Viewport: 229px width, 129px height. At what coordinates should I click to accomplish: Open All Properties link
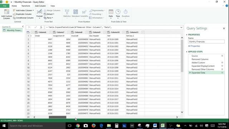point(194,46)
